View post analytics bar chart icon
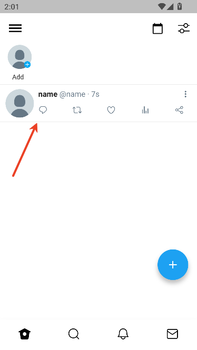Screen dimensions: 197x350 (145, 110)
